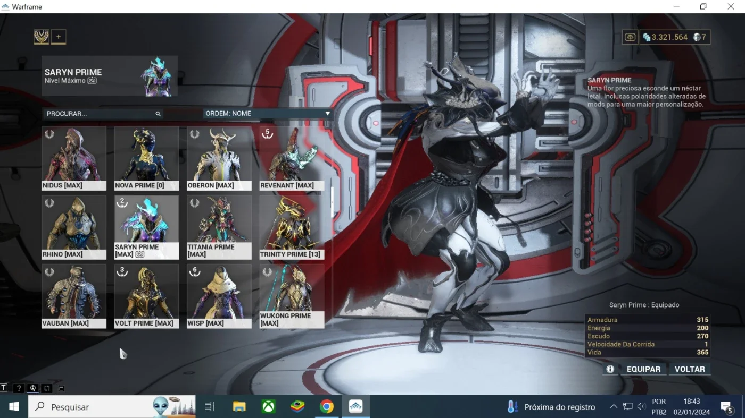This screenshot has width=745, height=418.
Task: Click the warframe list scrollbar handle
Action: [x=333, y=202]
